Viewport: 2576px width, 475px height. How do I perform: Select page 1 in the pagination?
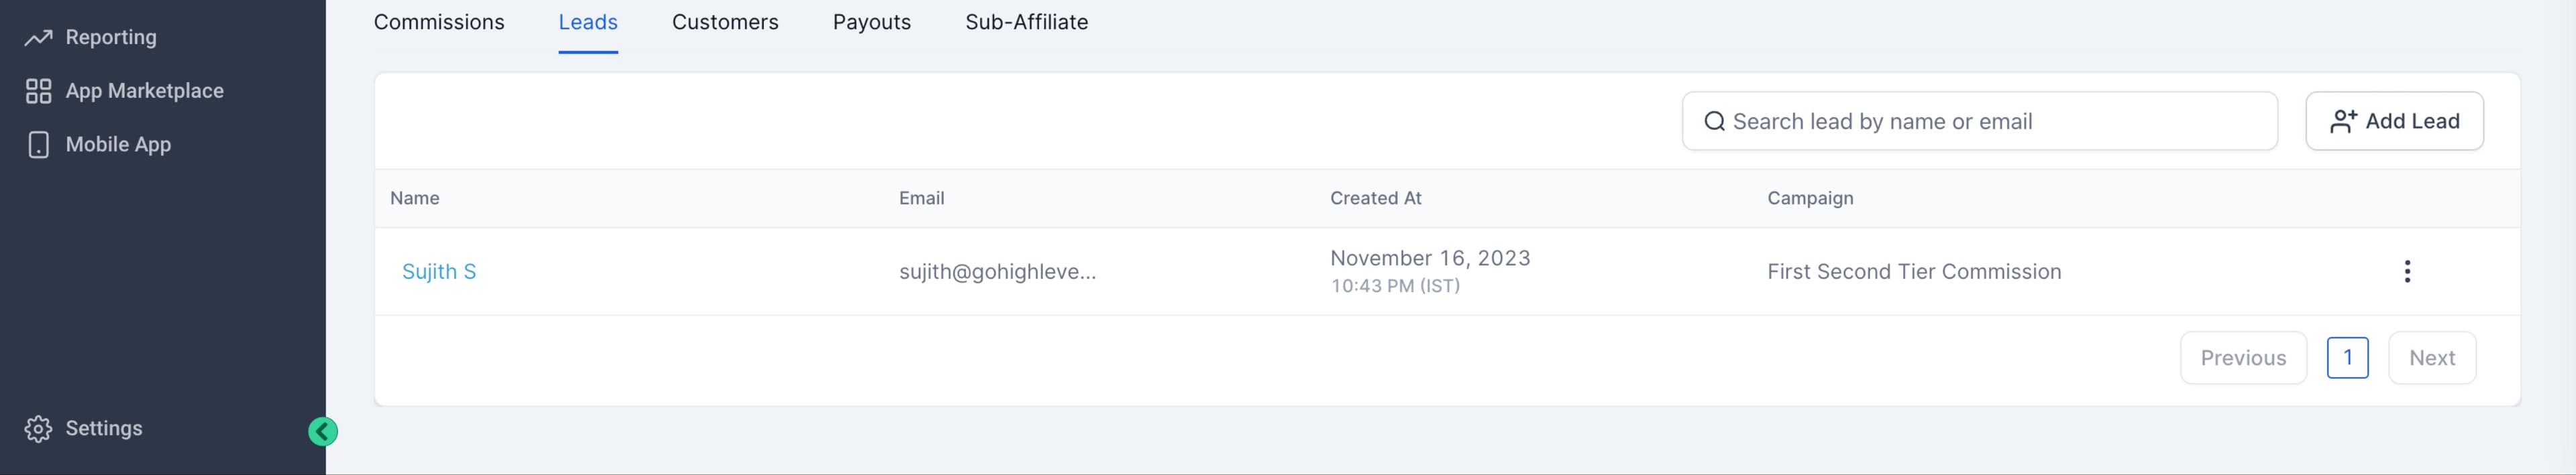(x=2347, y=358)
